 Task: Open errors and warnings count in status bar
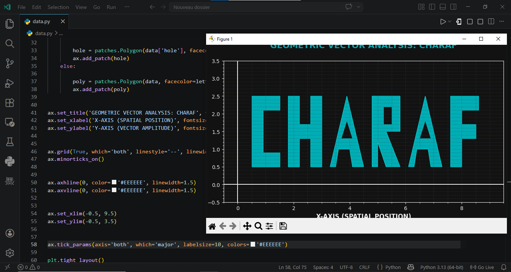pyautogui.click(x=29, y=267)
